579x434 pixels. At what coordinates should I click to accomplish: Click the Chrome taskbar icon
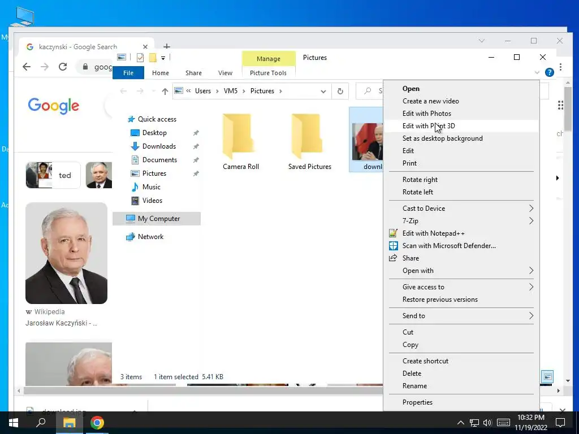point(97,423)
